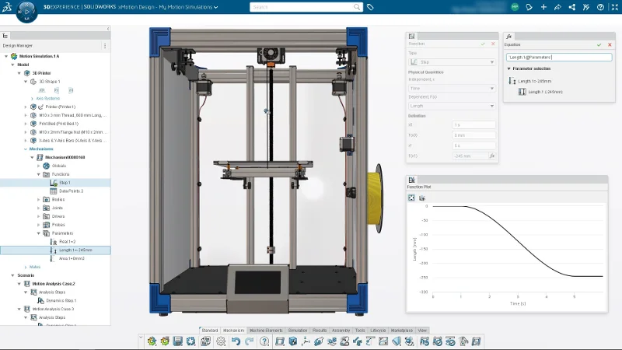
Task: Expand the Joints tree node
Action: click(x=39, y=208)
